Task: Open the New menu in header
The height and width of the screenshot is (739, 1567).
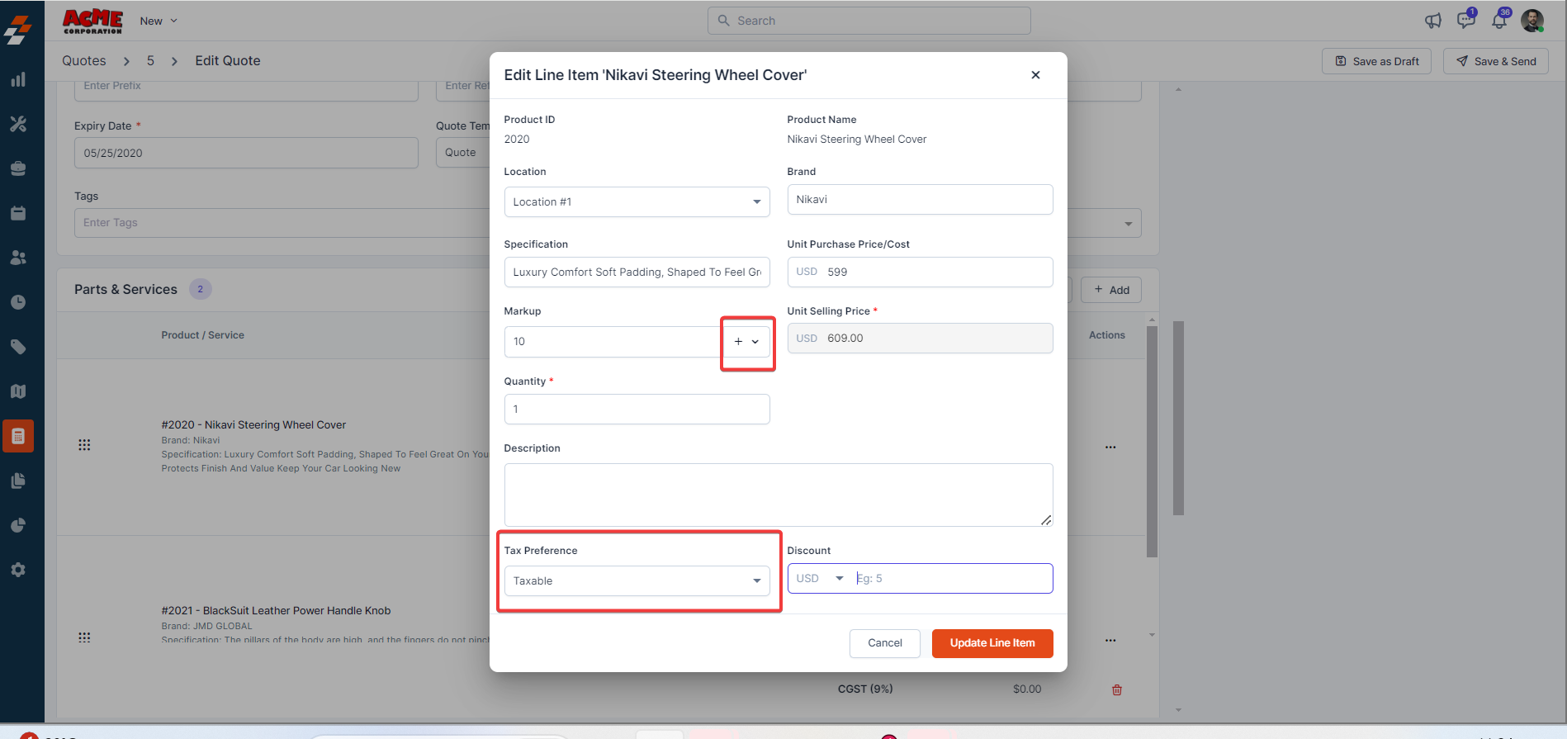Action: (159, 21)
